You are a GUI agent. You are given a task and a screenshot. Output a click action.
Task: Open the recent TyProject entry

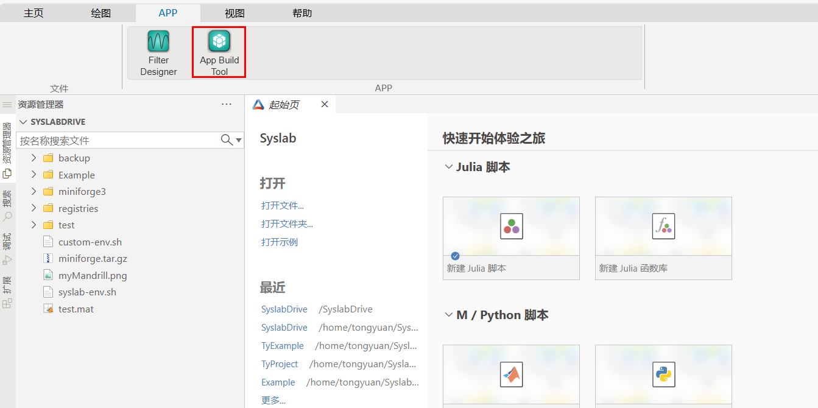(x=280, y=364)
